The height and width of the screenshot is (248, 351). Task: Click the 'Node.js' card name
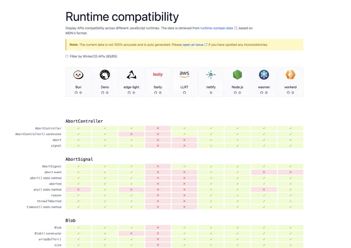click(237, 87)
